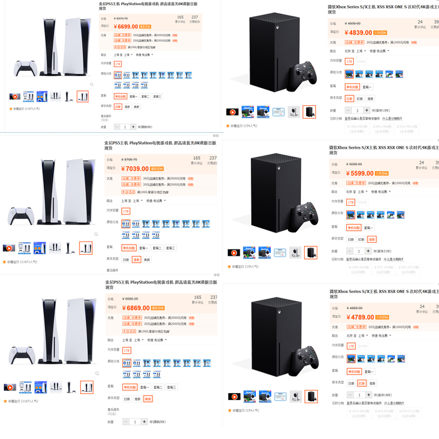
Task: Play product video in ¥5599 Xbox listing
Action: [234, 253]
